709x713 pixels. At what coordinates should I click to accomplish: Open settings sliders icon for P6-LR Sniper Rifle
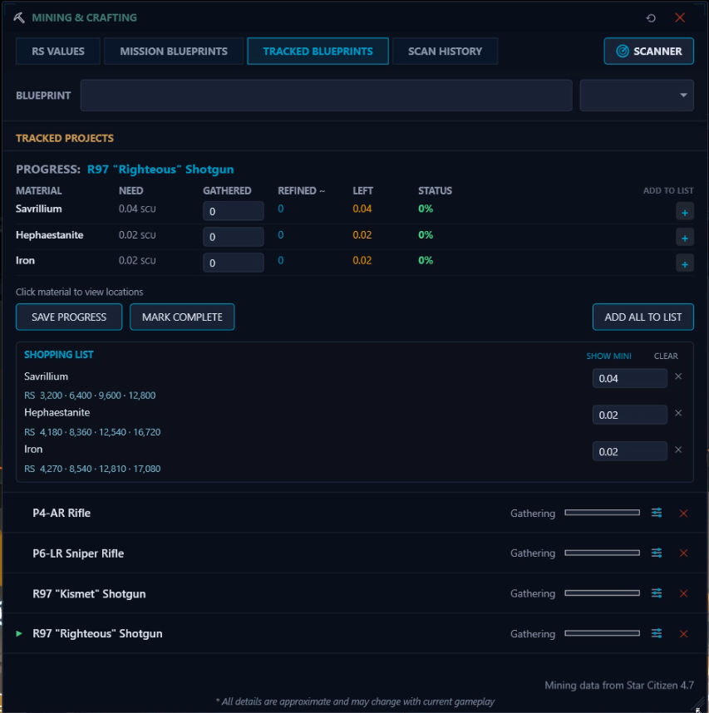click(x=657, y=553)
